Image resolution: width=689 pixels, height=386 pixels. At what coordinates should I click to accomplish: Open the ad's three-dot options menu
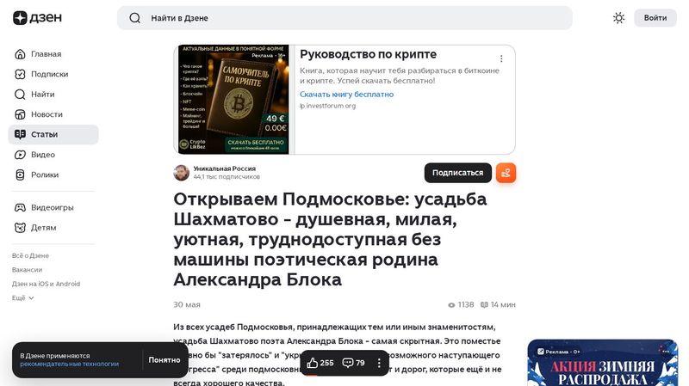(x=501, y=58)
